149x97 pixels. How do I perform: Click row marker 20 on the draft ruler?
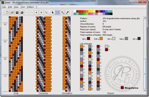pyautogui.click(x=5, y=59)
